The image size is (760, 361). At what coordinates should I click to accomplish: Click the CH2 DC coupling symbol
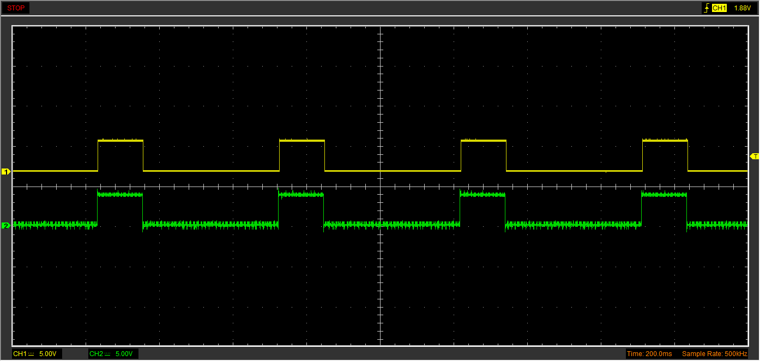(x=108, y=354)
